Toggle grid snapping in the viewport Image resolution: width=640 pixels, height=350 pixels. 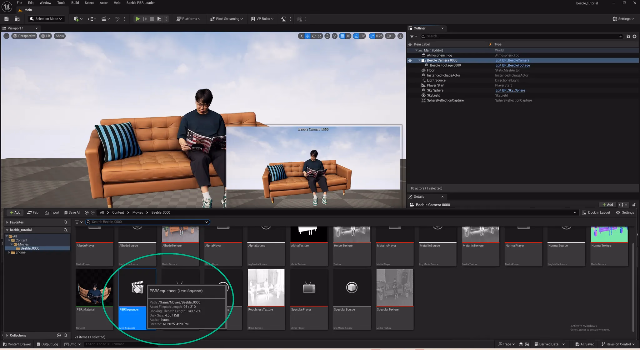(x=342, y=36)
